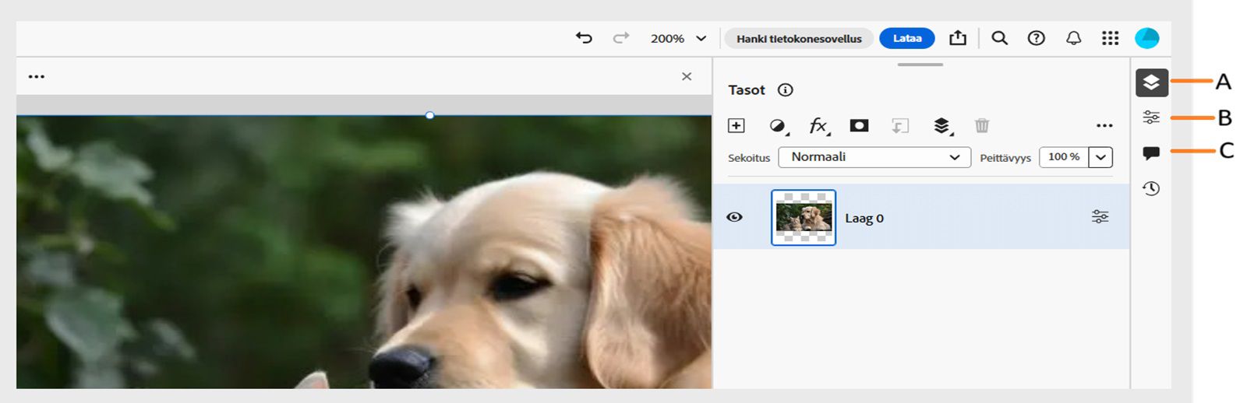Open Tasot panel more options menu
Screen dimensions: 1247x403
click(x=1104, y=125)
